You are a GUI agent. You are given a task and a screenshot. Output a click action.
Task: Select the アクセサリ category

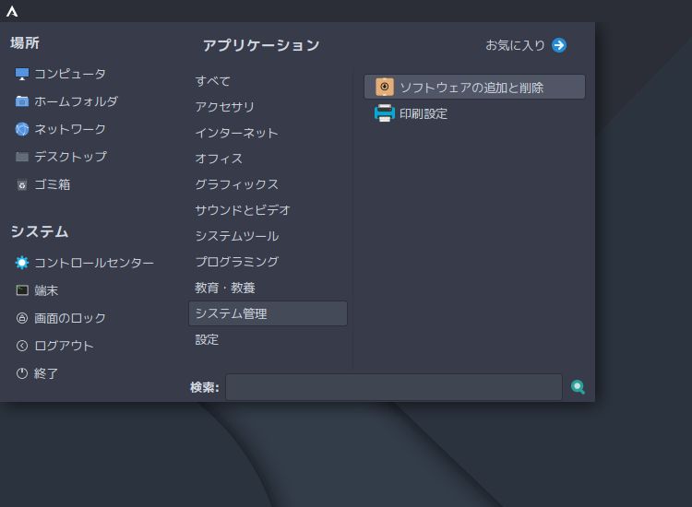pyautogui.click(x=224, y=107)
